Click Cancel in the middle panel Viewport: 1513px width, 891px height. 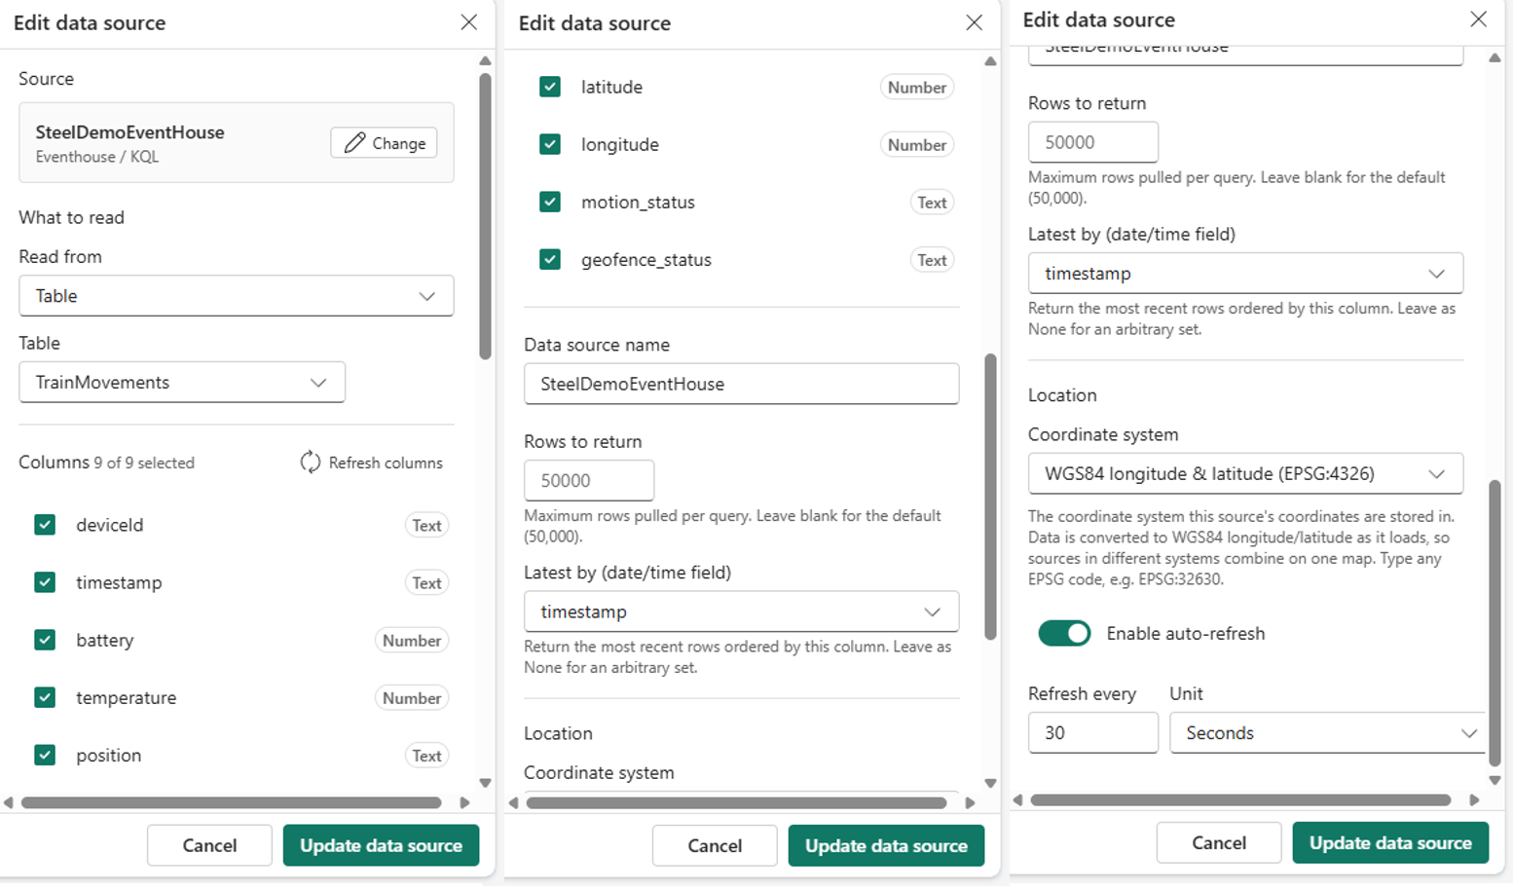(715, 845)
